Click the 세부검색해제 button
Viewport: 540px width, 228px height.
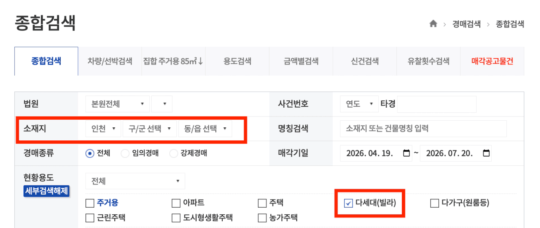tap(47, 191)
